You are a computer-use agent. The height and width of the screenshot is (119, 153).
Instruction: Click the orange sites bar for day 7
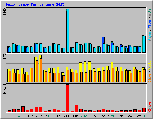pos(37,71)
